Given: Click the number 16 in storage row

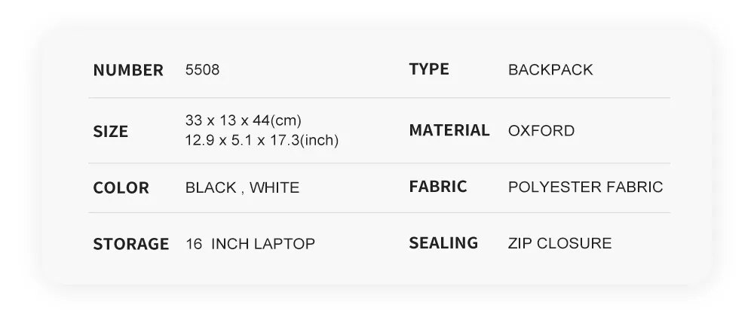Looking at the screenshot, I should pyautogui.click(x=193, y=244).
